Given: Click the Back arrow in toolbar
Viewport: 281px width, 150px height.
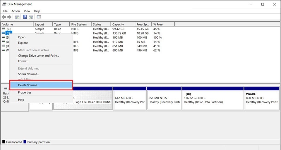Looking at the screenshot, I should point(4,17).
